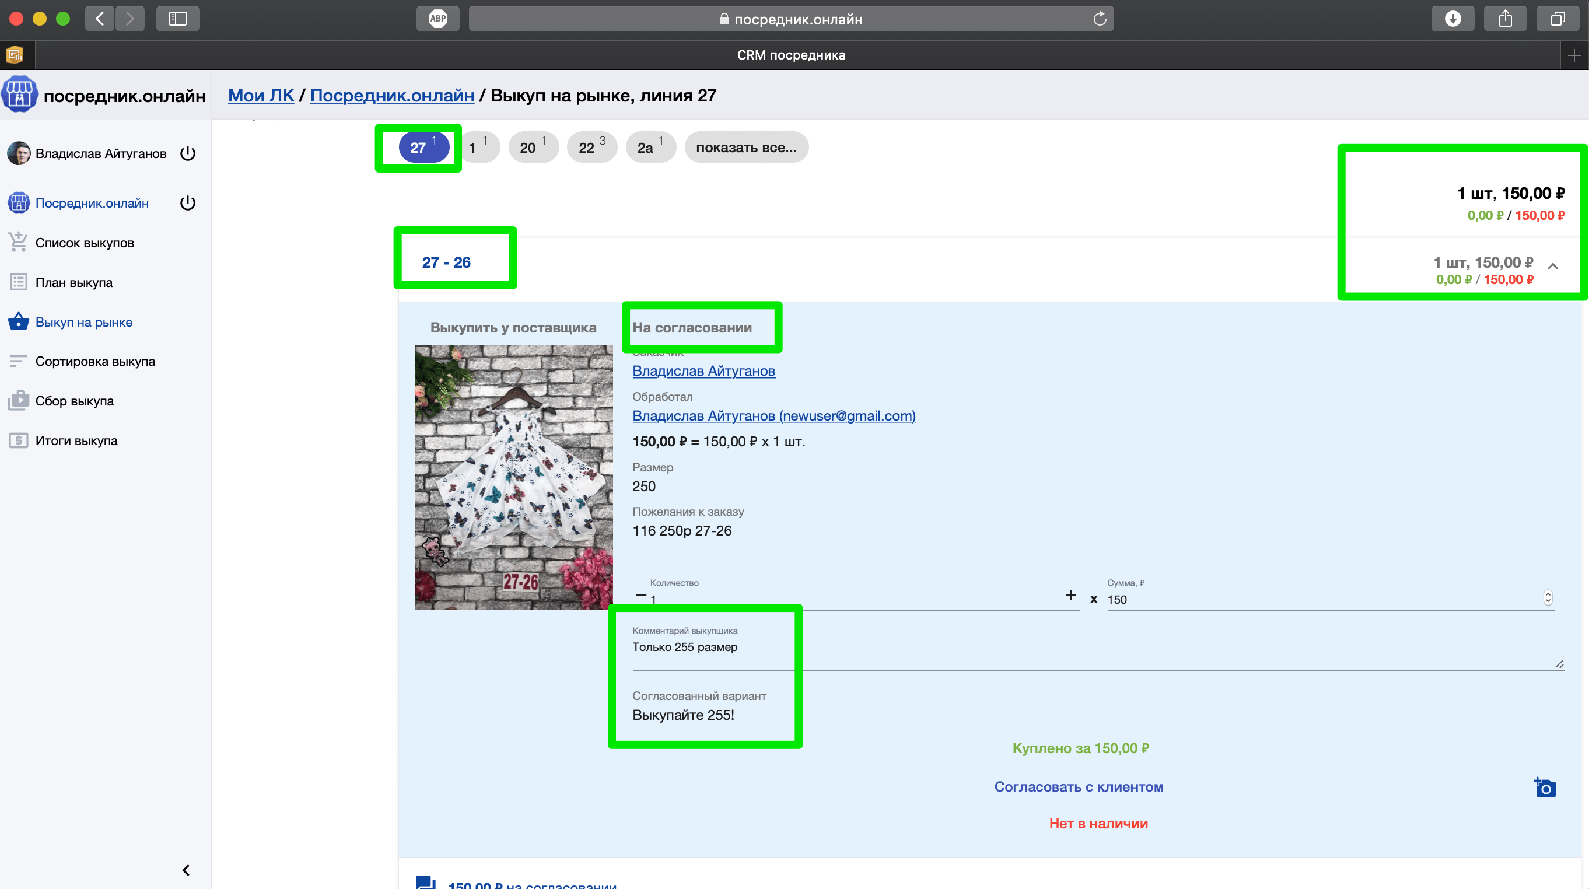Image resolution: width=1589 pixels, height=889 pixels.
Task: Click power icon next to Владислав Айтуганов
Action: (x=187, y=153)
